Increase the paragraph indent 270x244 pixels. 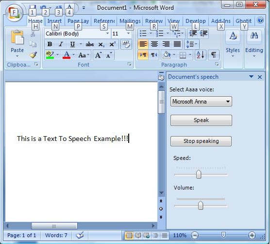(203, 34)
